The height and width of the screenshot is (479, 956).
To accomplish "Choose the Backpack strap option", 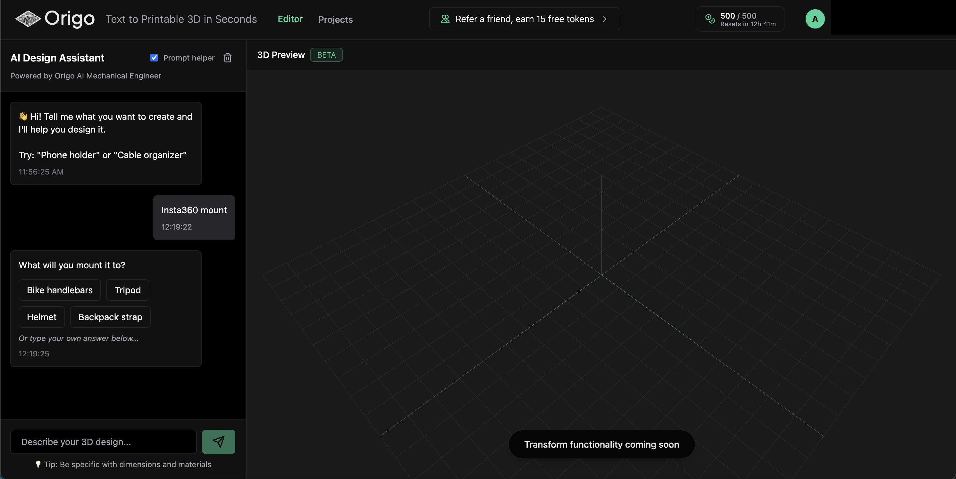I will 110,317.
